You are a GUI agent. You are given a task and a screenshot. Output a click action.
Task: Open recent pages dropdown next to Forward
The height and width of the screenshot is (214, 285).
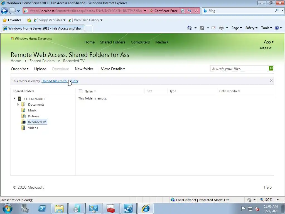[x=19, y=11]
